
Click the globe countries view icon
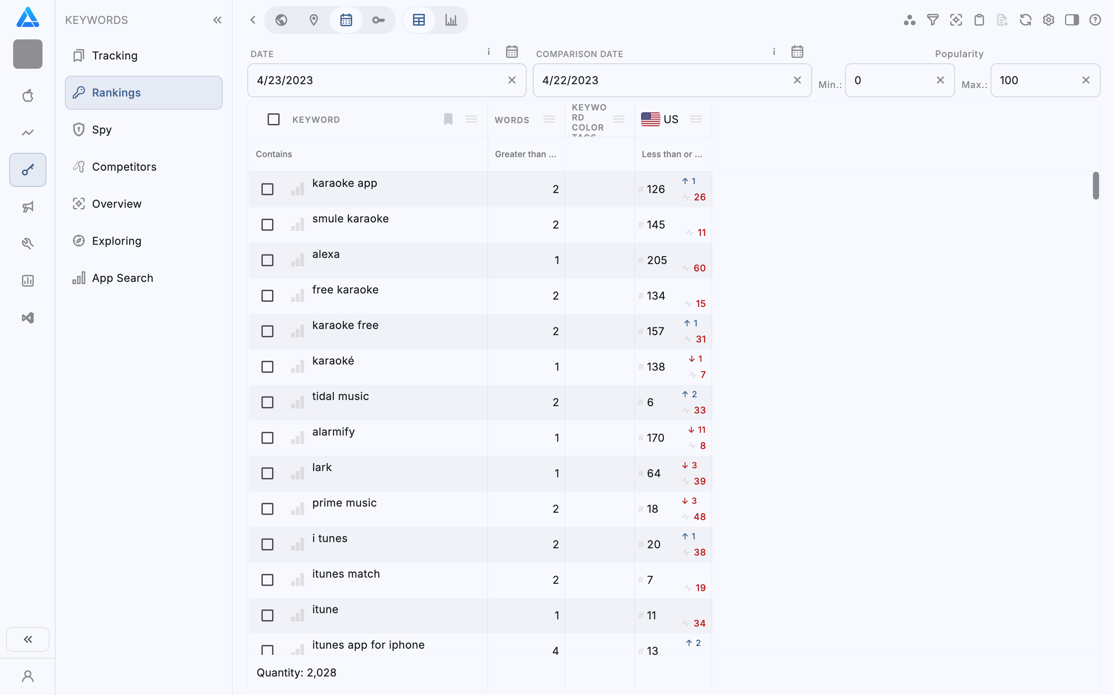(281, 20)
